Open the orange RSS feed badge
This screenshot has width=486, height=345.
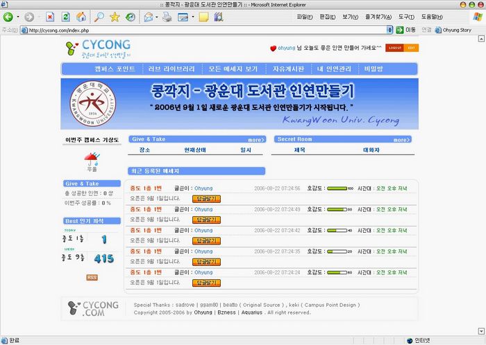point(92,277)
